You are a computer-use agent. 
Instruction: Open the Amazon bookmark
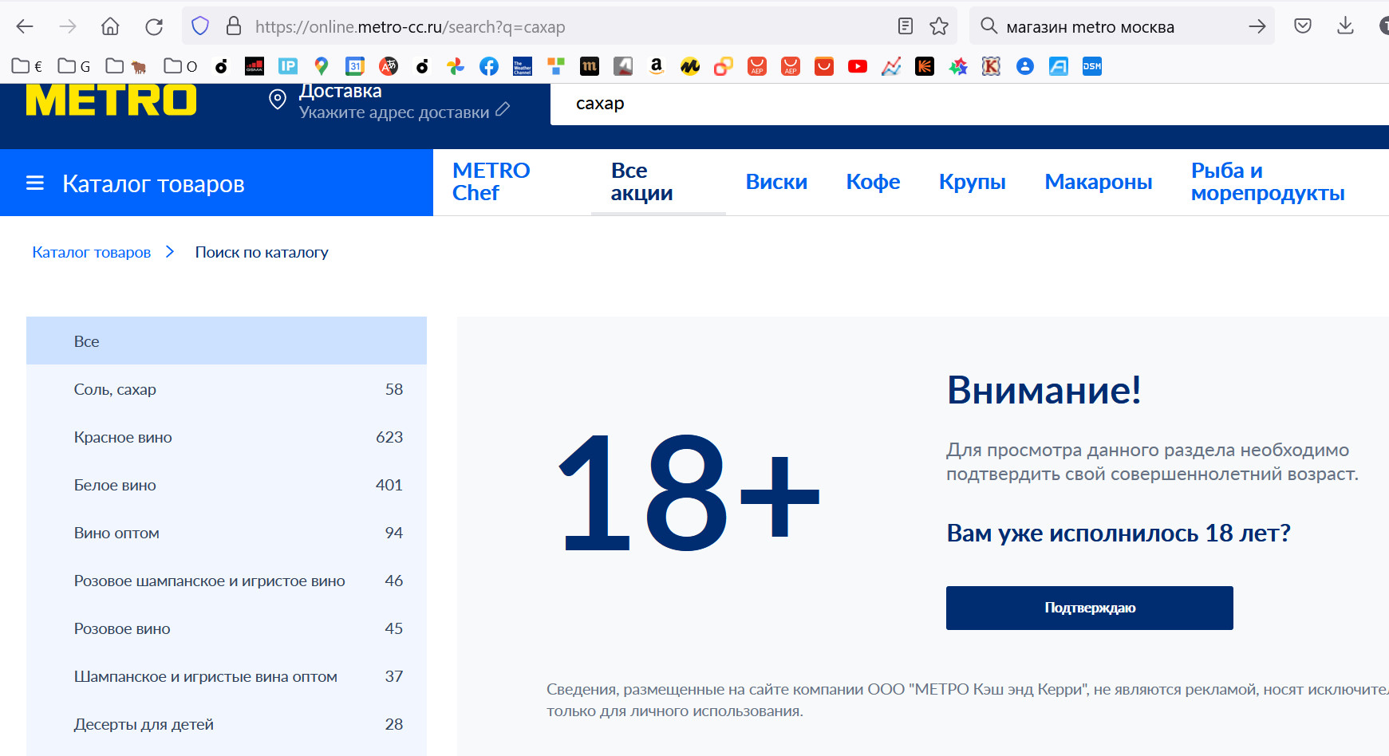tap(657, 66)
